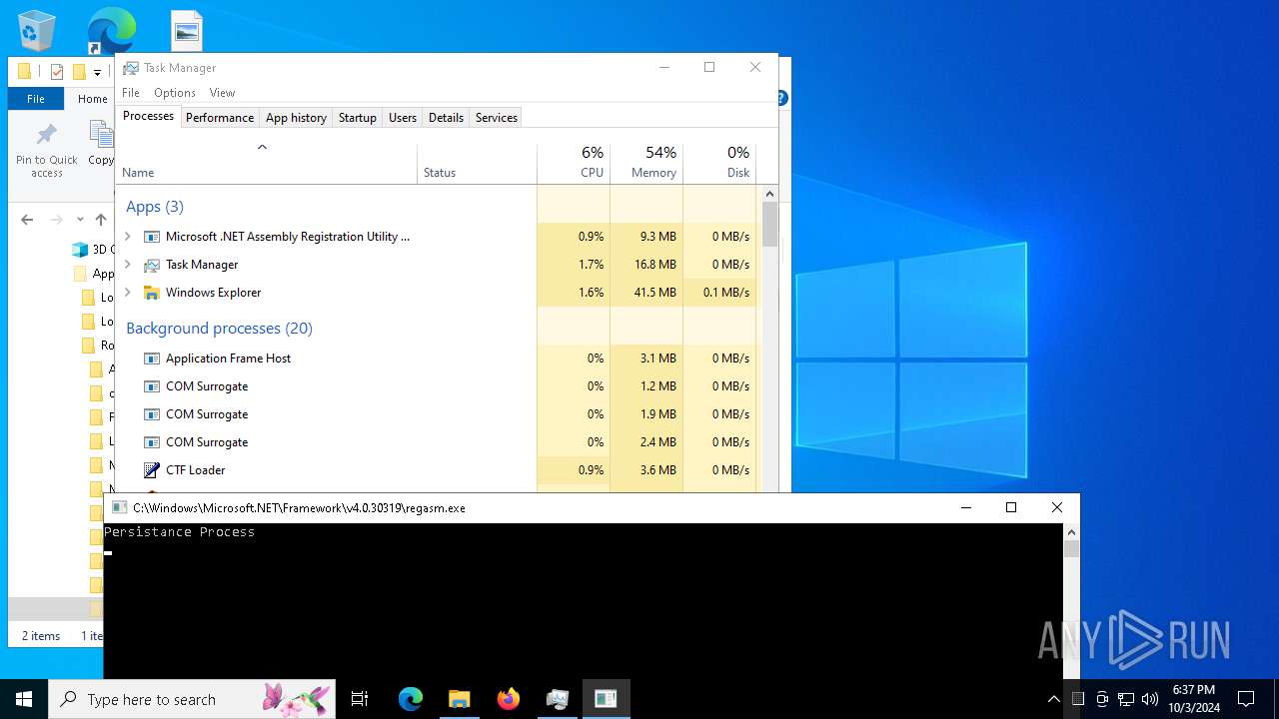Switch to the App history tab
This screenshot has height=719, width=1279.
(296, 118)
